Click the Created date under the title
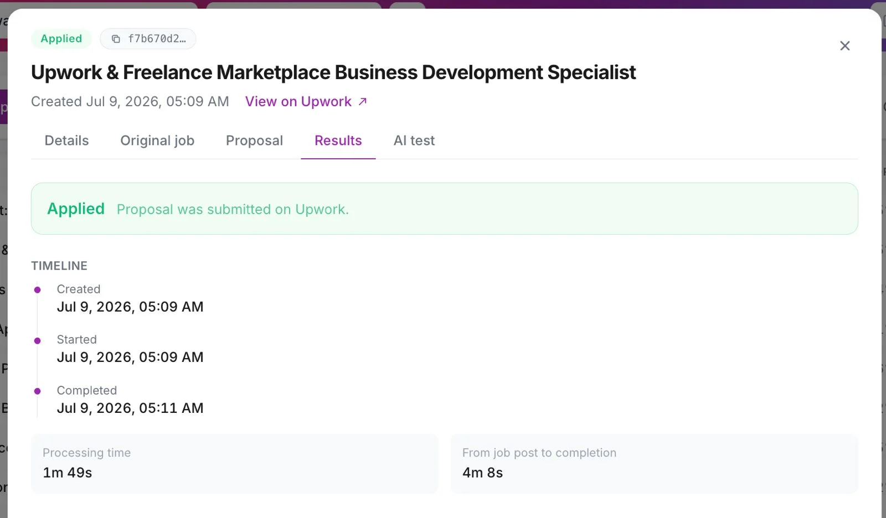The width and height of the screenshot is (886, 518). 130,102
